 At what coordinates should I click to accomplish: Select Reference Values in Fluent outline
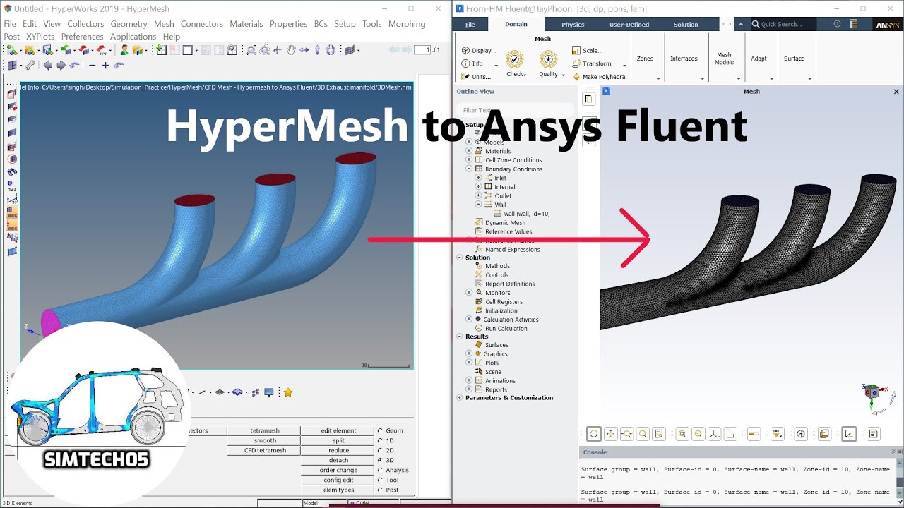[504, 231]
